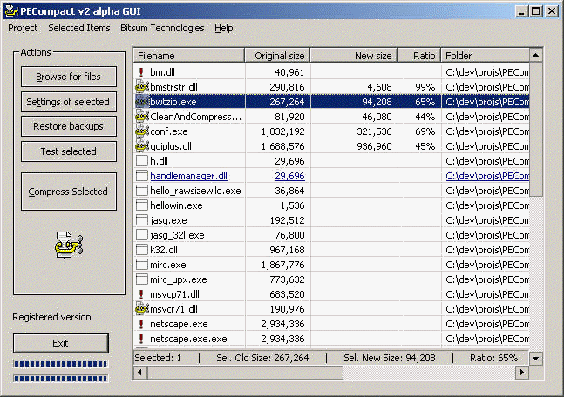Click the error icon next to netscape.exe.exe
The width and height of the screenshot is (564, 397).
pyautogui.click(x=141, y=339)
